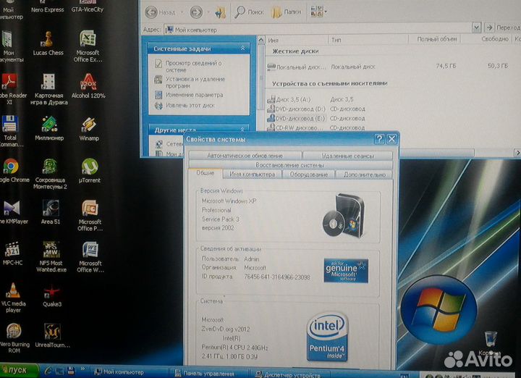Open the Пуск start button
The width and height of the screenshot is (521, 378).
(x=20, y=370)
